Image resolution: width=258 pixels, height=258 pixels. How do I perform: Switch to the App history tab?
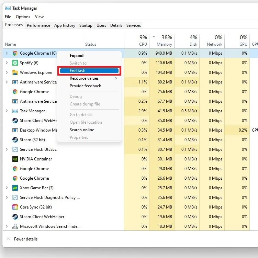[x=65, y=25]
